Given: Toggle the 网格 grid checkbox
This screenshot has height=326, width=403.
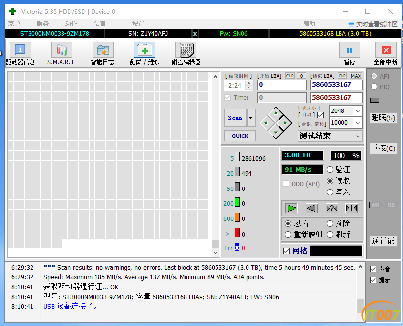Looking at the screenshot, I should (287, 251).
